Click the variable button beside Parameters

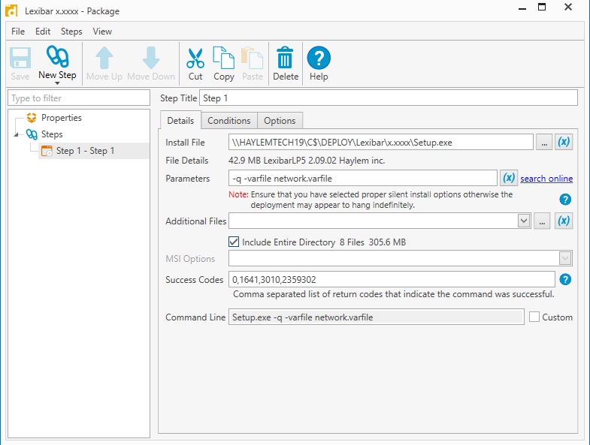point(509,178)
